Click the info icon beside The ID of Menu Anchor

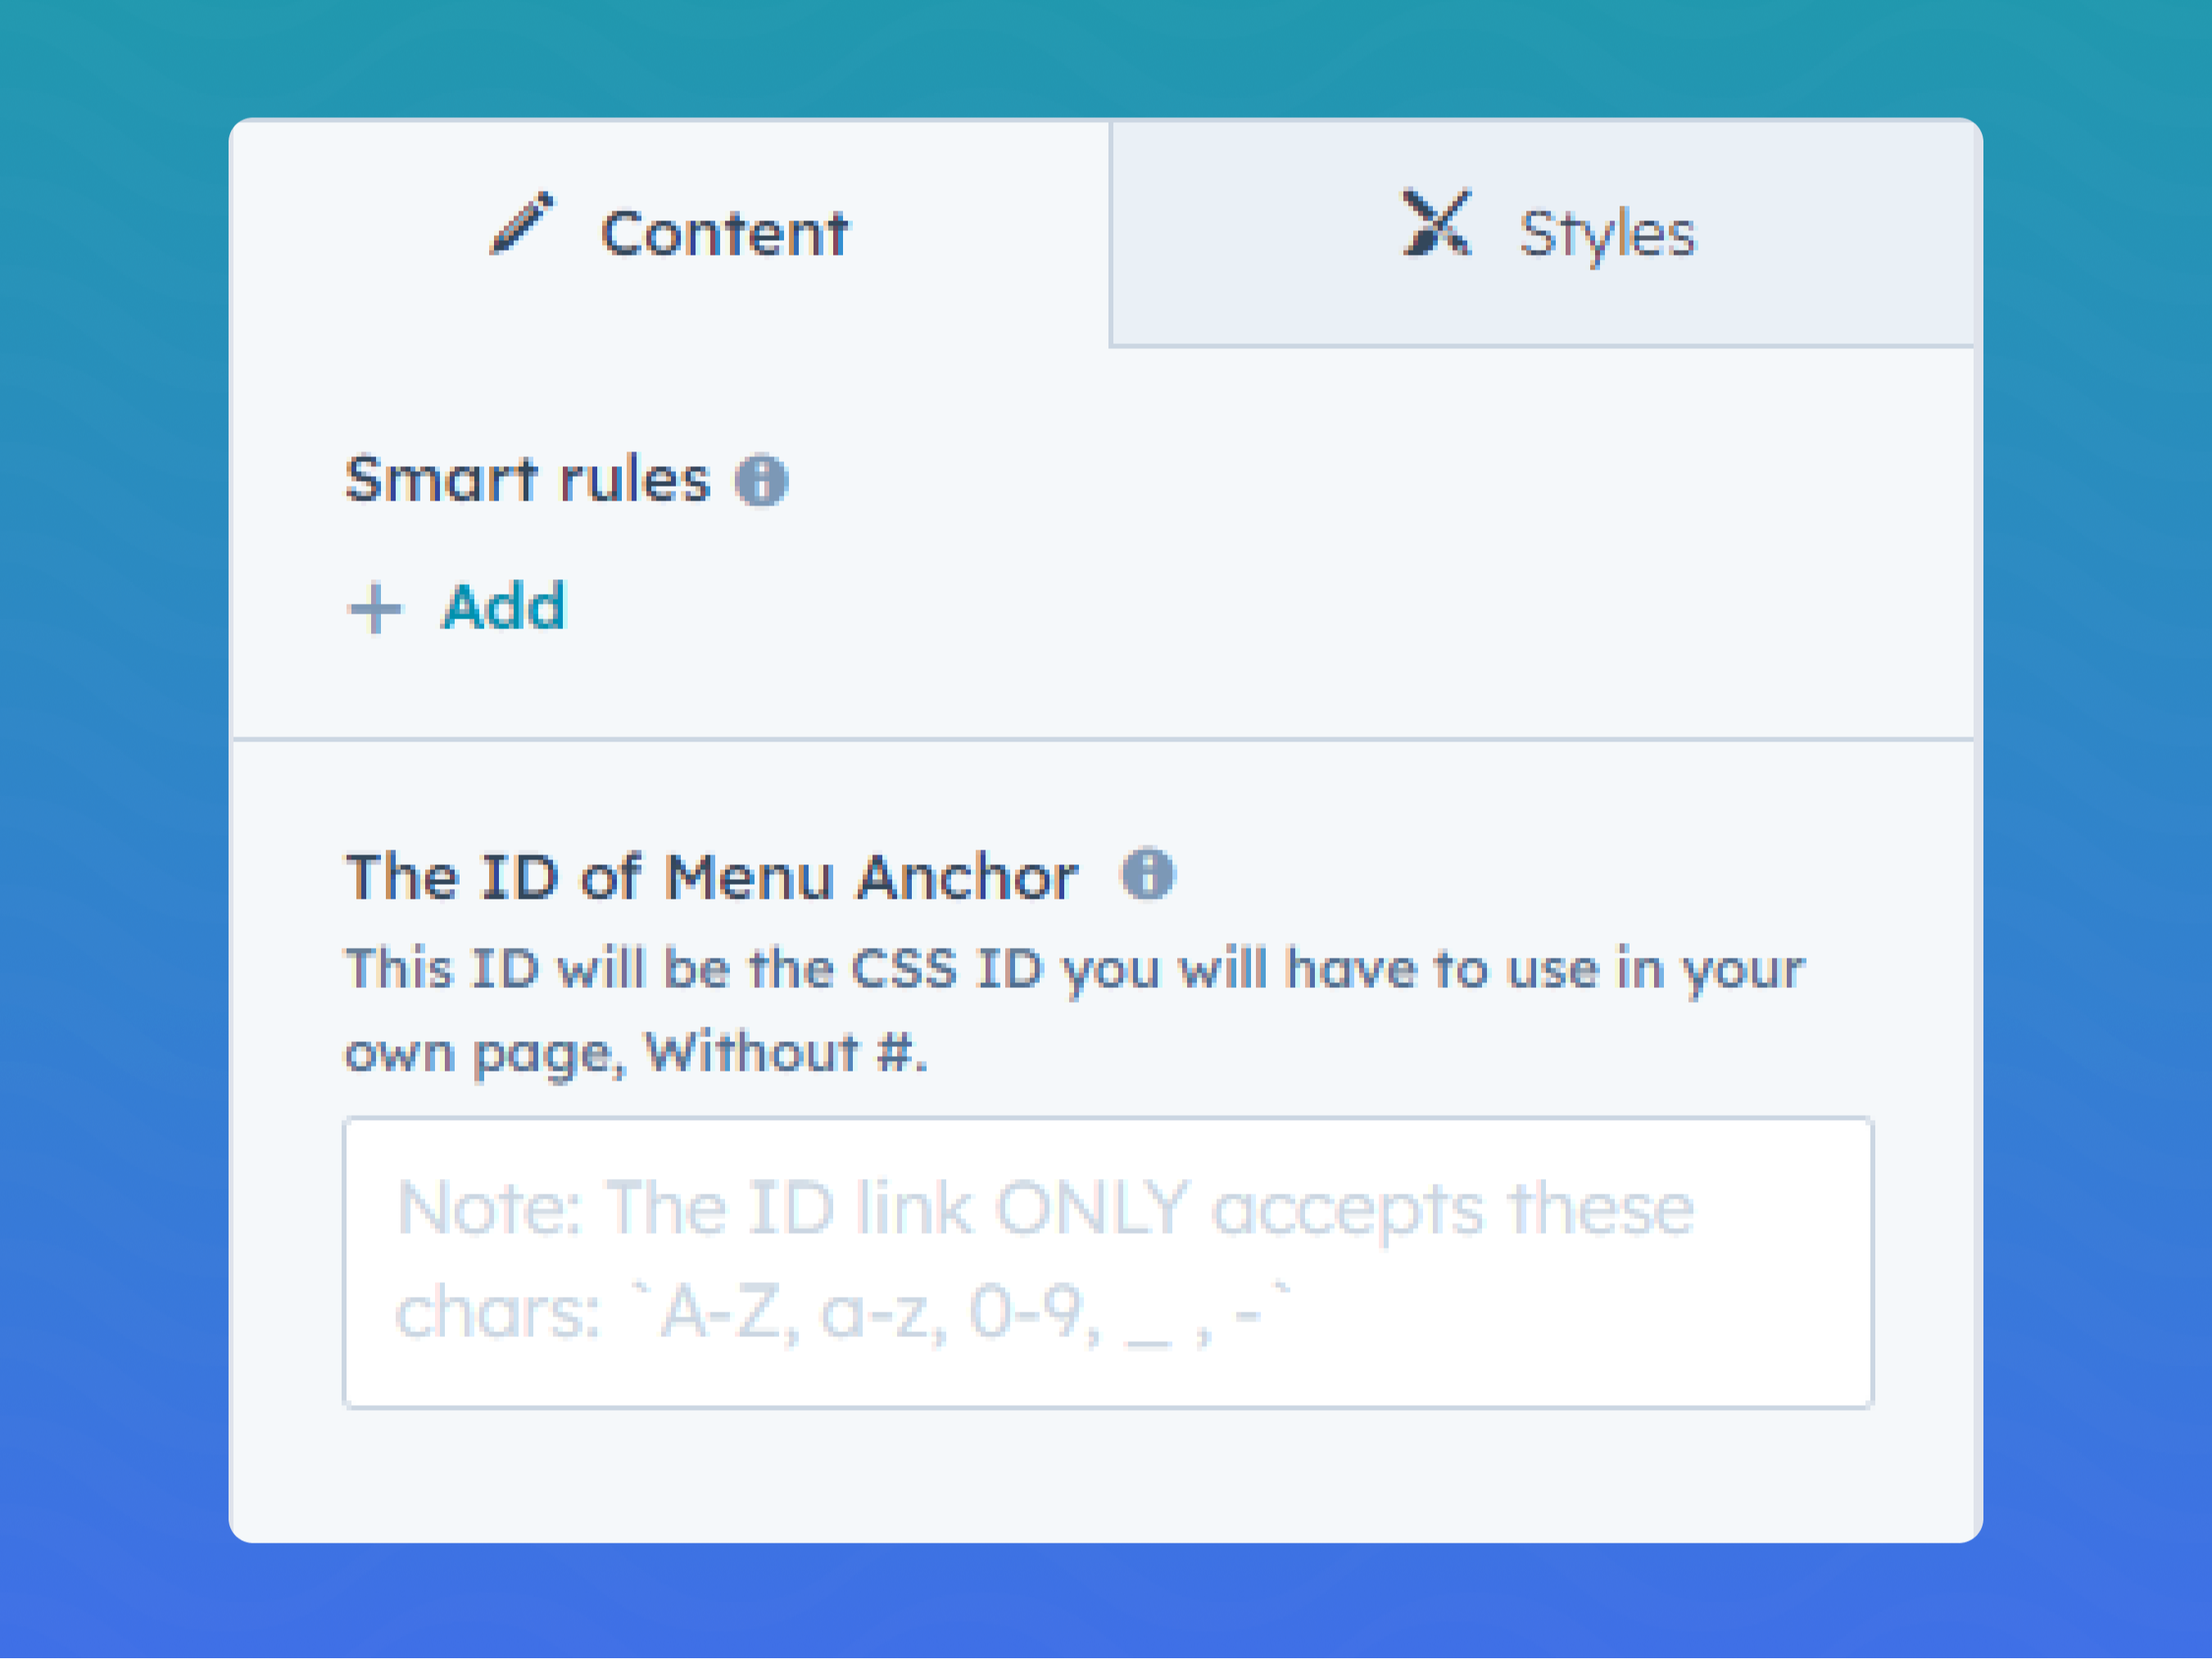[1148, 874]
